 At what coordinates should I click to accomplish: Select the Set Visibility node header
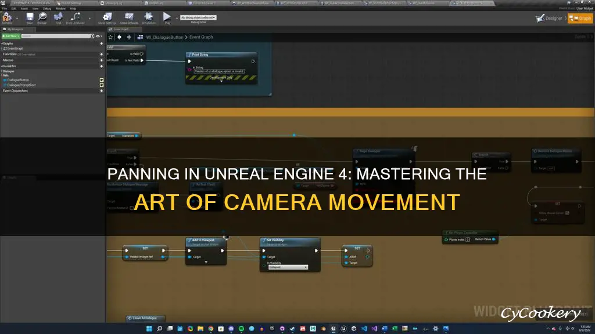290,242
